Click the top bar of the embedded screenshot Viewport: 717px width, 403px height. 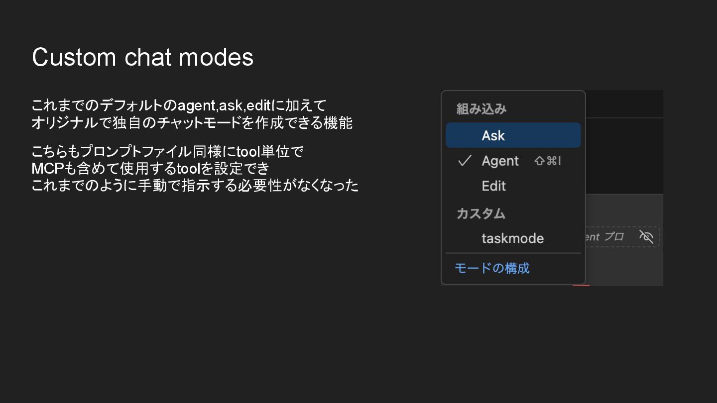(x=624, y=104)
